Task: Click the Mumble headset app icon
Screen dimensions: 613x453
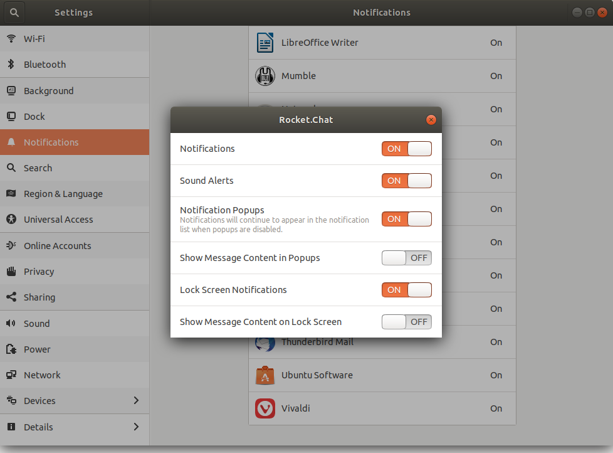Action: coord(265,76)
